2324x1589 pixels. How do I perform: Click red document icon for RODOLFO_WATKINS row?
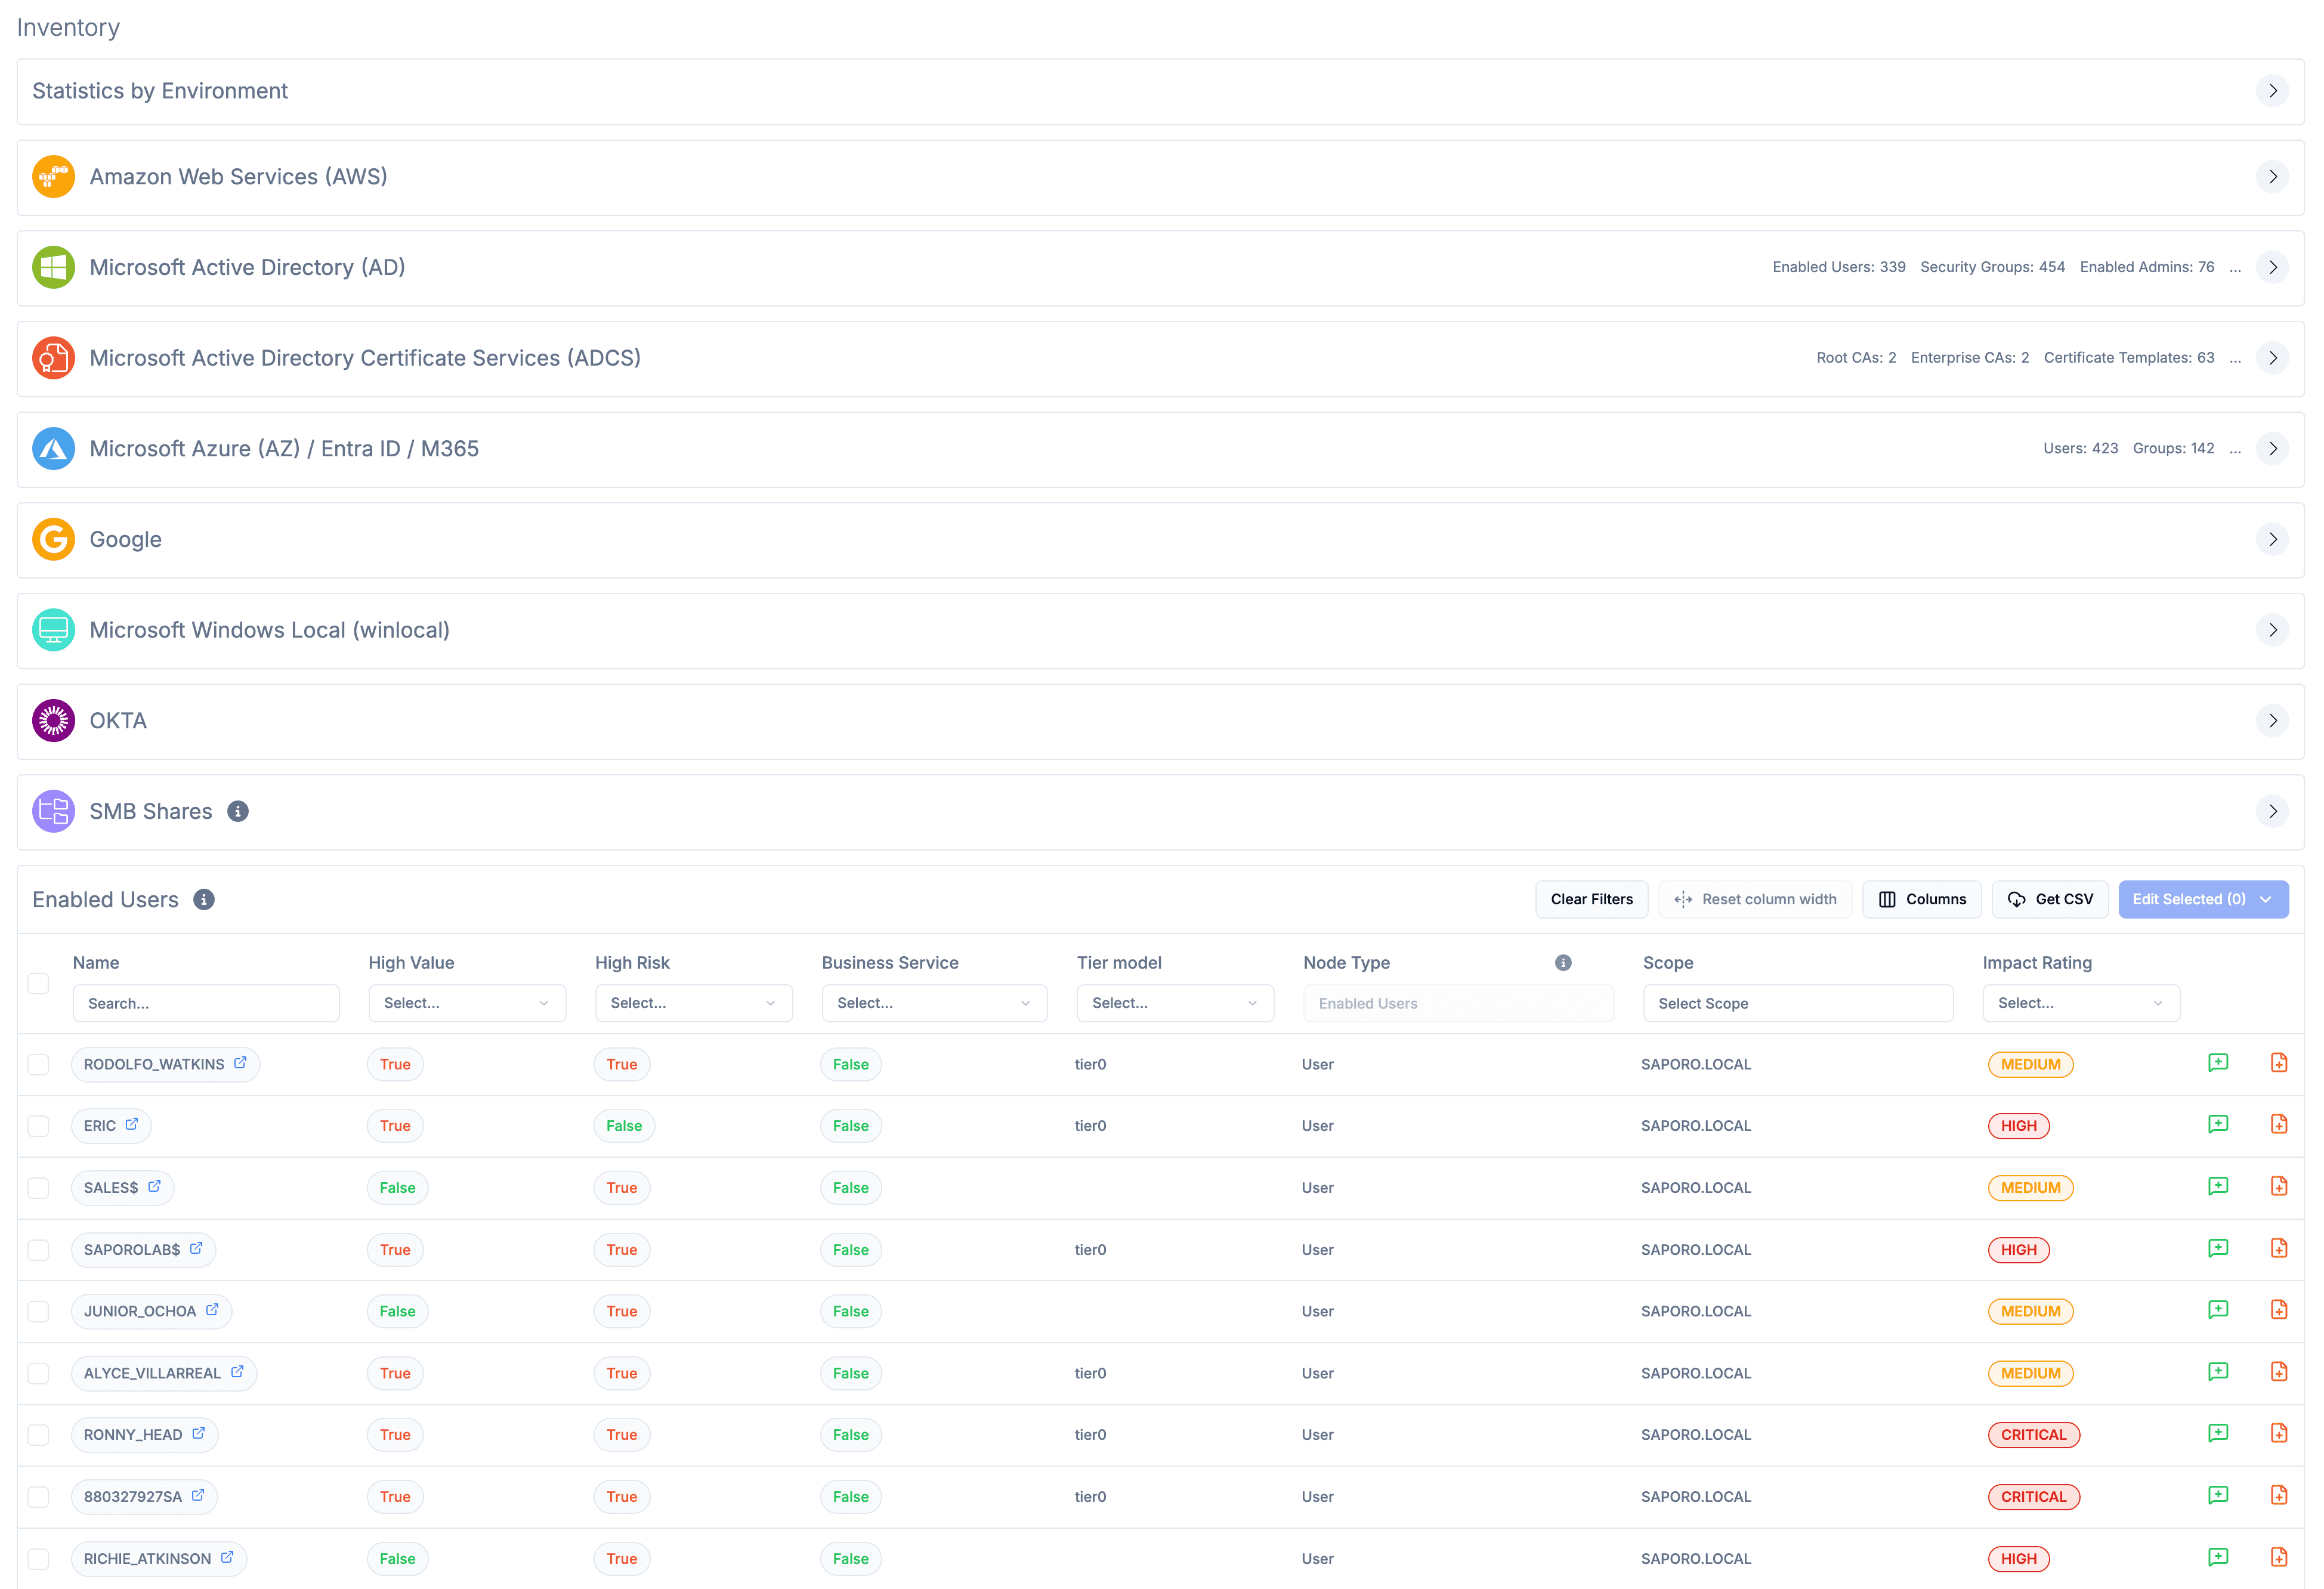[x=2279, y=1063]
